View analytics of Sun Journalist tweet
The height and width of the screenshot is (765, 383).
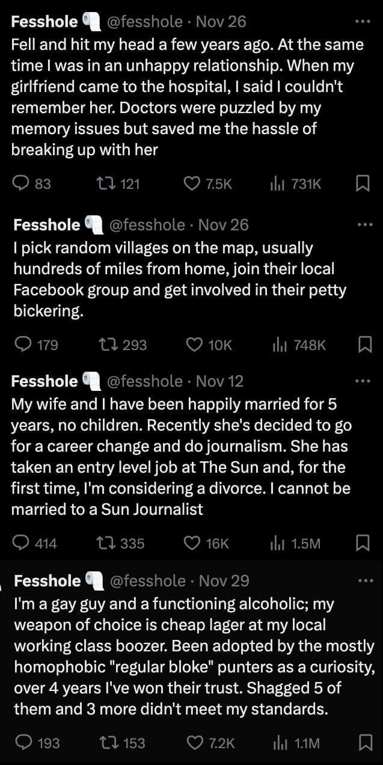277,544
